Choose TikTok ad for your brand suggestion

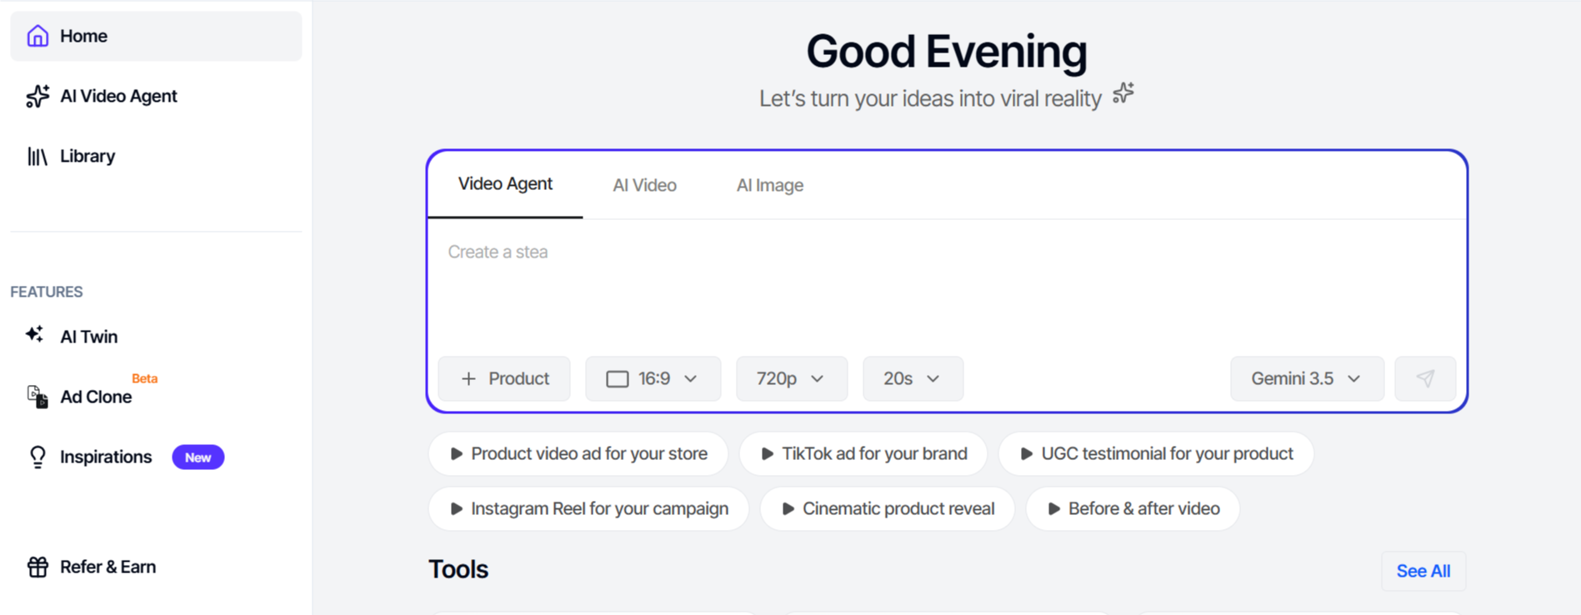tap(863, 453)
